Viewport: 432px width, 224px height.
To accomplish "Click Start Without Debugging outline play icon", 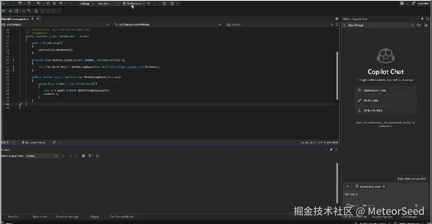I will [x=149, y=4].
